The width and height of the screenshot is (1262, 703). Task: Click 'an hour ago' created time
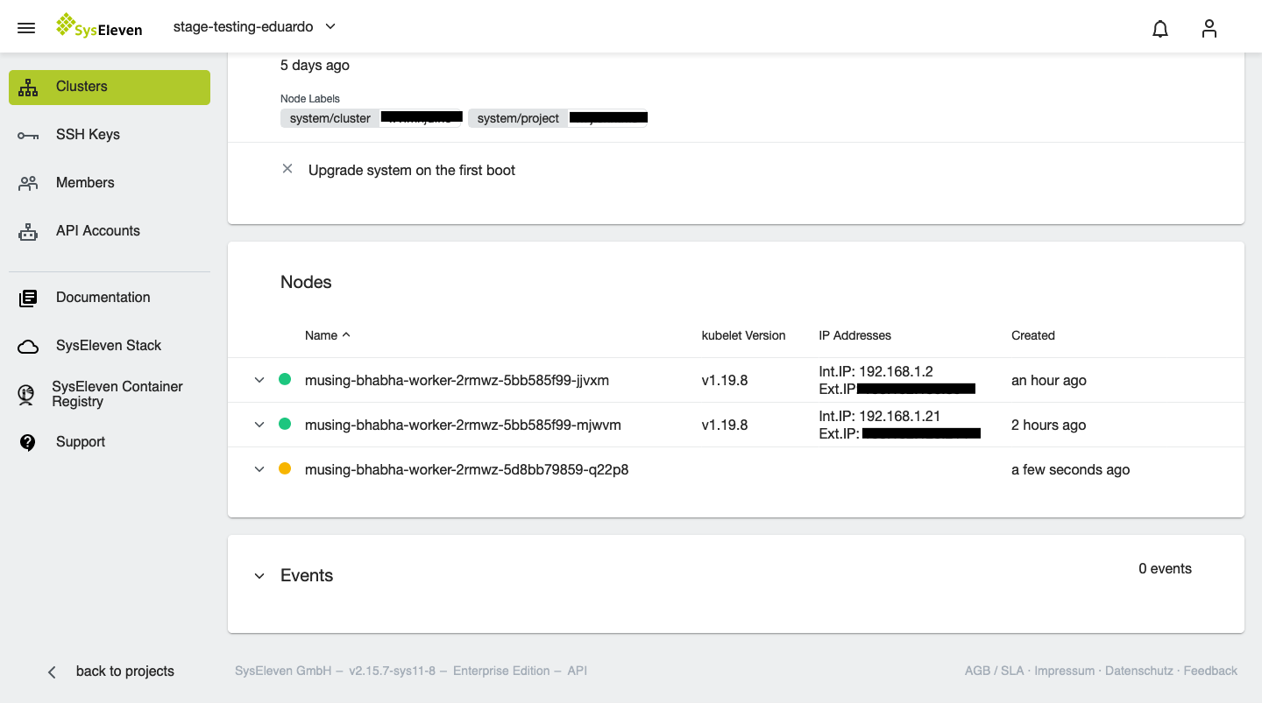pyautogui.click(x=1049, y=380)
